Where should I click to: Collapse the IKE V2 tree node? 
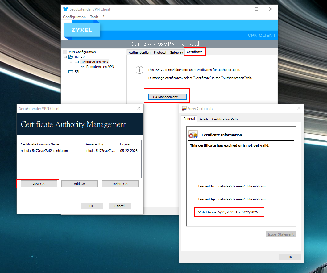[x=65, y=57]
